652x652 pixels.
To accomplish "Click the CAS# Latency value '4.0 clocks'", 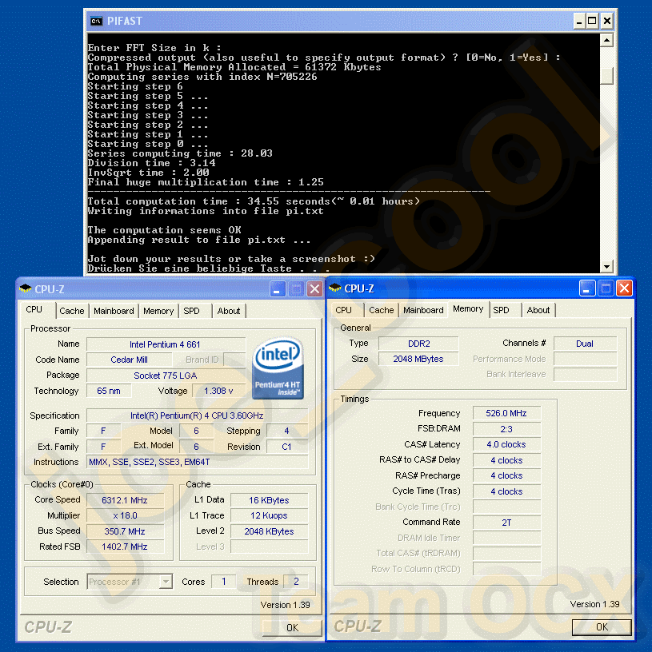I will coord(506,444).
